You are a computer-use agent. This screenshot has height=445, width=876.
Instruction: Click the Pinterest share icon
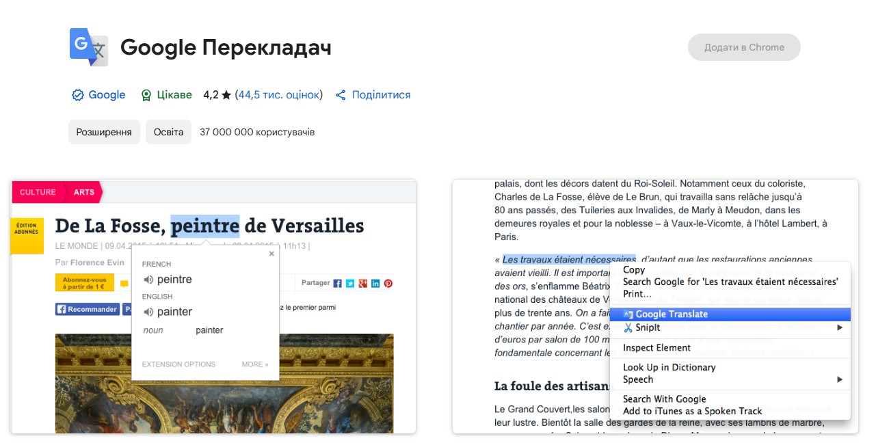pos(388,283)
